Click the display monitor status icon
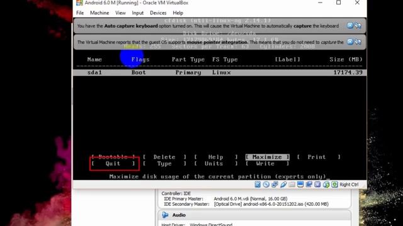Viewport: 403px width, 226px height. point(300,185)
